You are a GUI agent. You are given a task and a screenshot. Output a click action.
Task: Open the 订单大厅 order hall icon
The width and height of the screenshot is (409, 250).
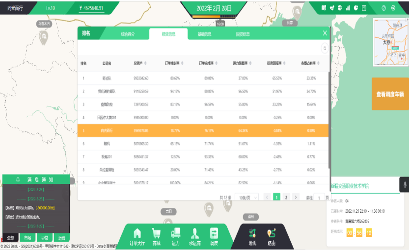(137, 236)
